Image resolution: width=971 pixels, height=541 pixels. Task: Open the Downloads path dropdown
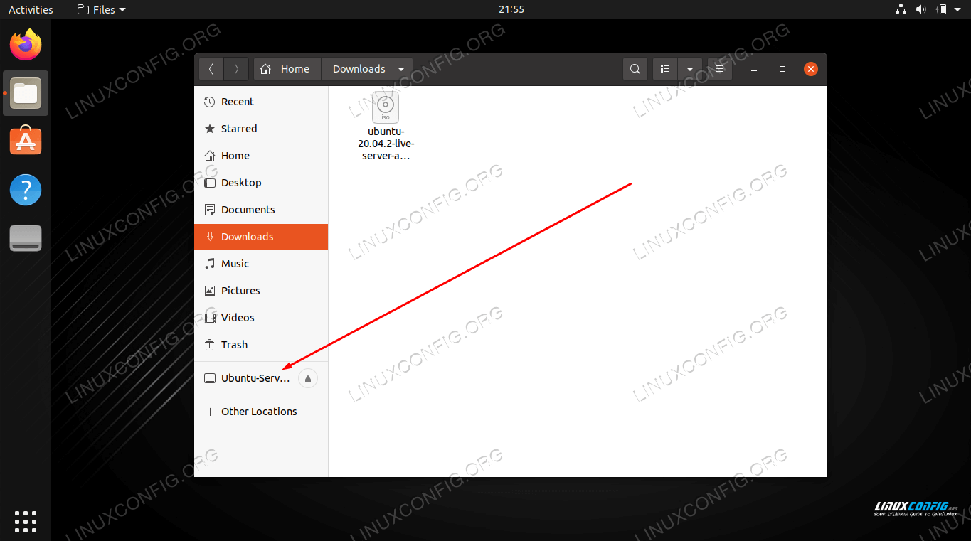pyautogui.click(x=368, y=69)
